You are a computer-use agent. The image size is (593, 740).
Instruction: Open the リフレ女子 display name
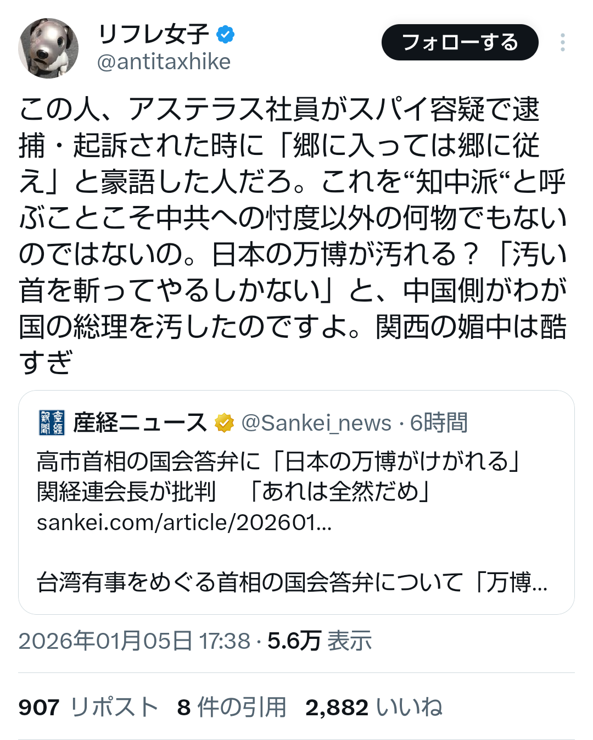(x=153, y=35)
